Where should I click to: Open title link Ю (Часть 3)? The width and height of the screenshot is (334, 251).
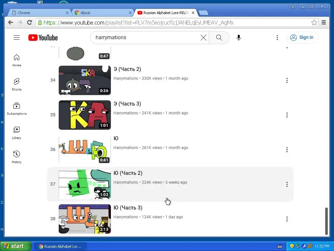[x=128, y=208]
